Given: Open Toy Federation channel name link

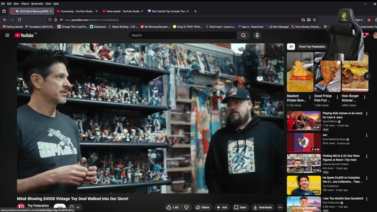Looking at the screenshot, I should (38, 206).
